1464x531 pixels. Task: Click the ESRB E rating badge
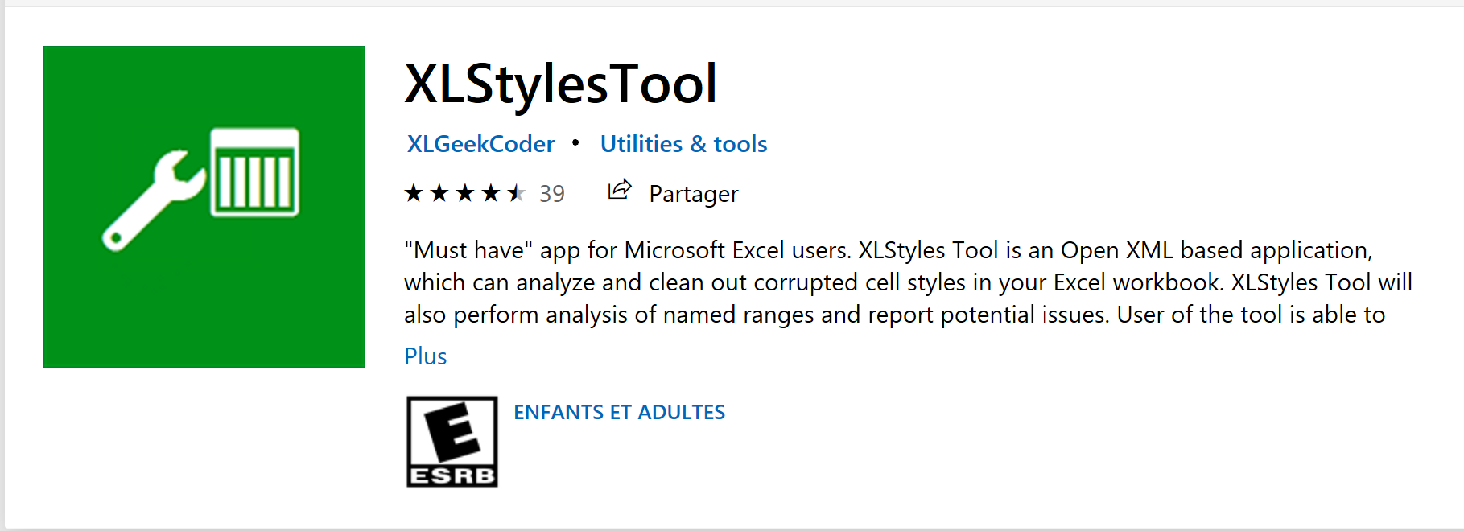coord(452,442)
